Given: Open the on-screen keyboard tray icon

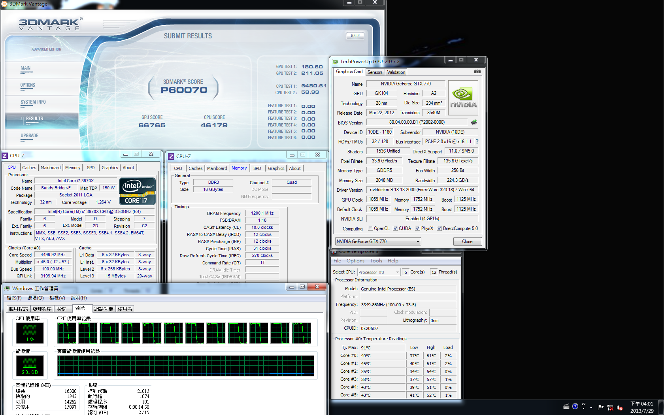Looking at the screenshot, I should [566, 407].
